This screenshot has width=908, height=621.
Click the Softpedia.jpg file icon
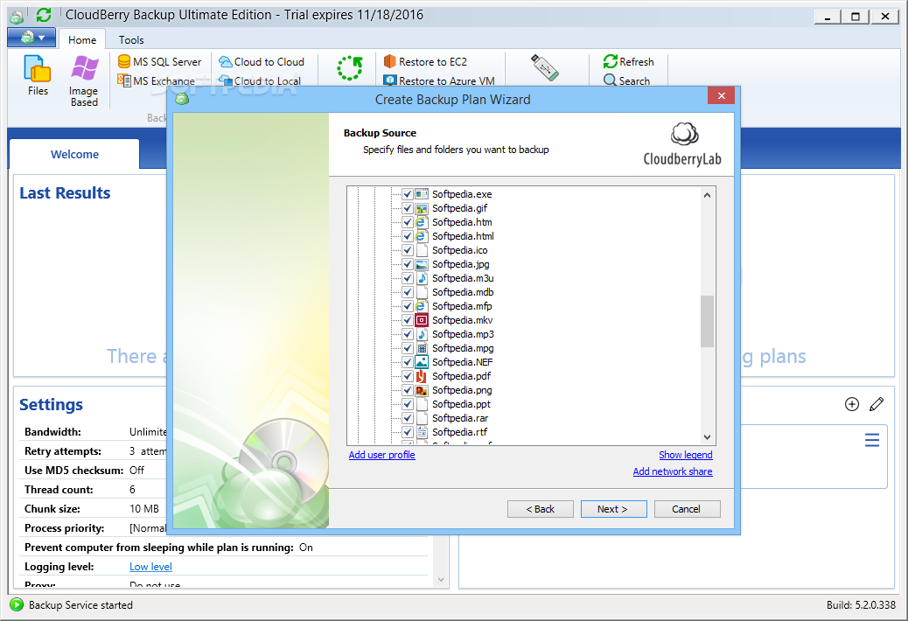click(422, 264)
